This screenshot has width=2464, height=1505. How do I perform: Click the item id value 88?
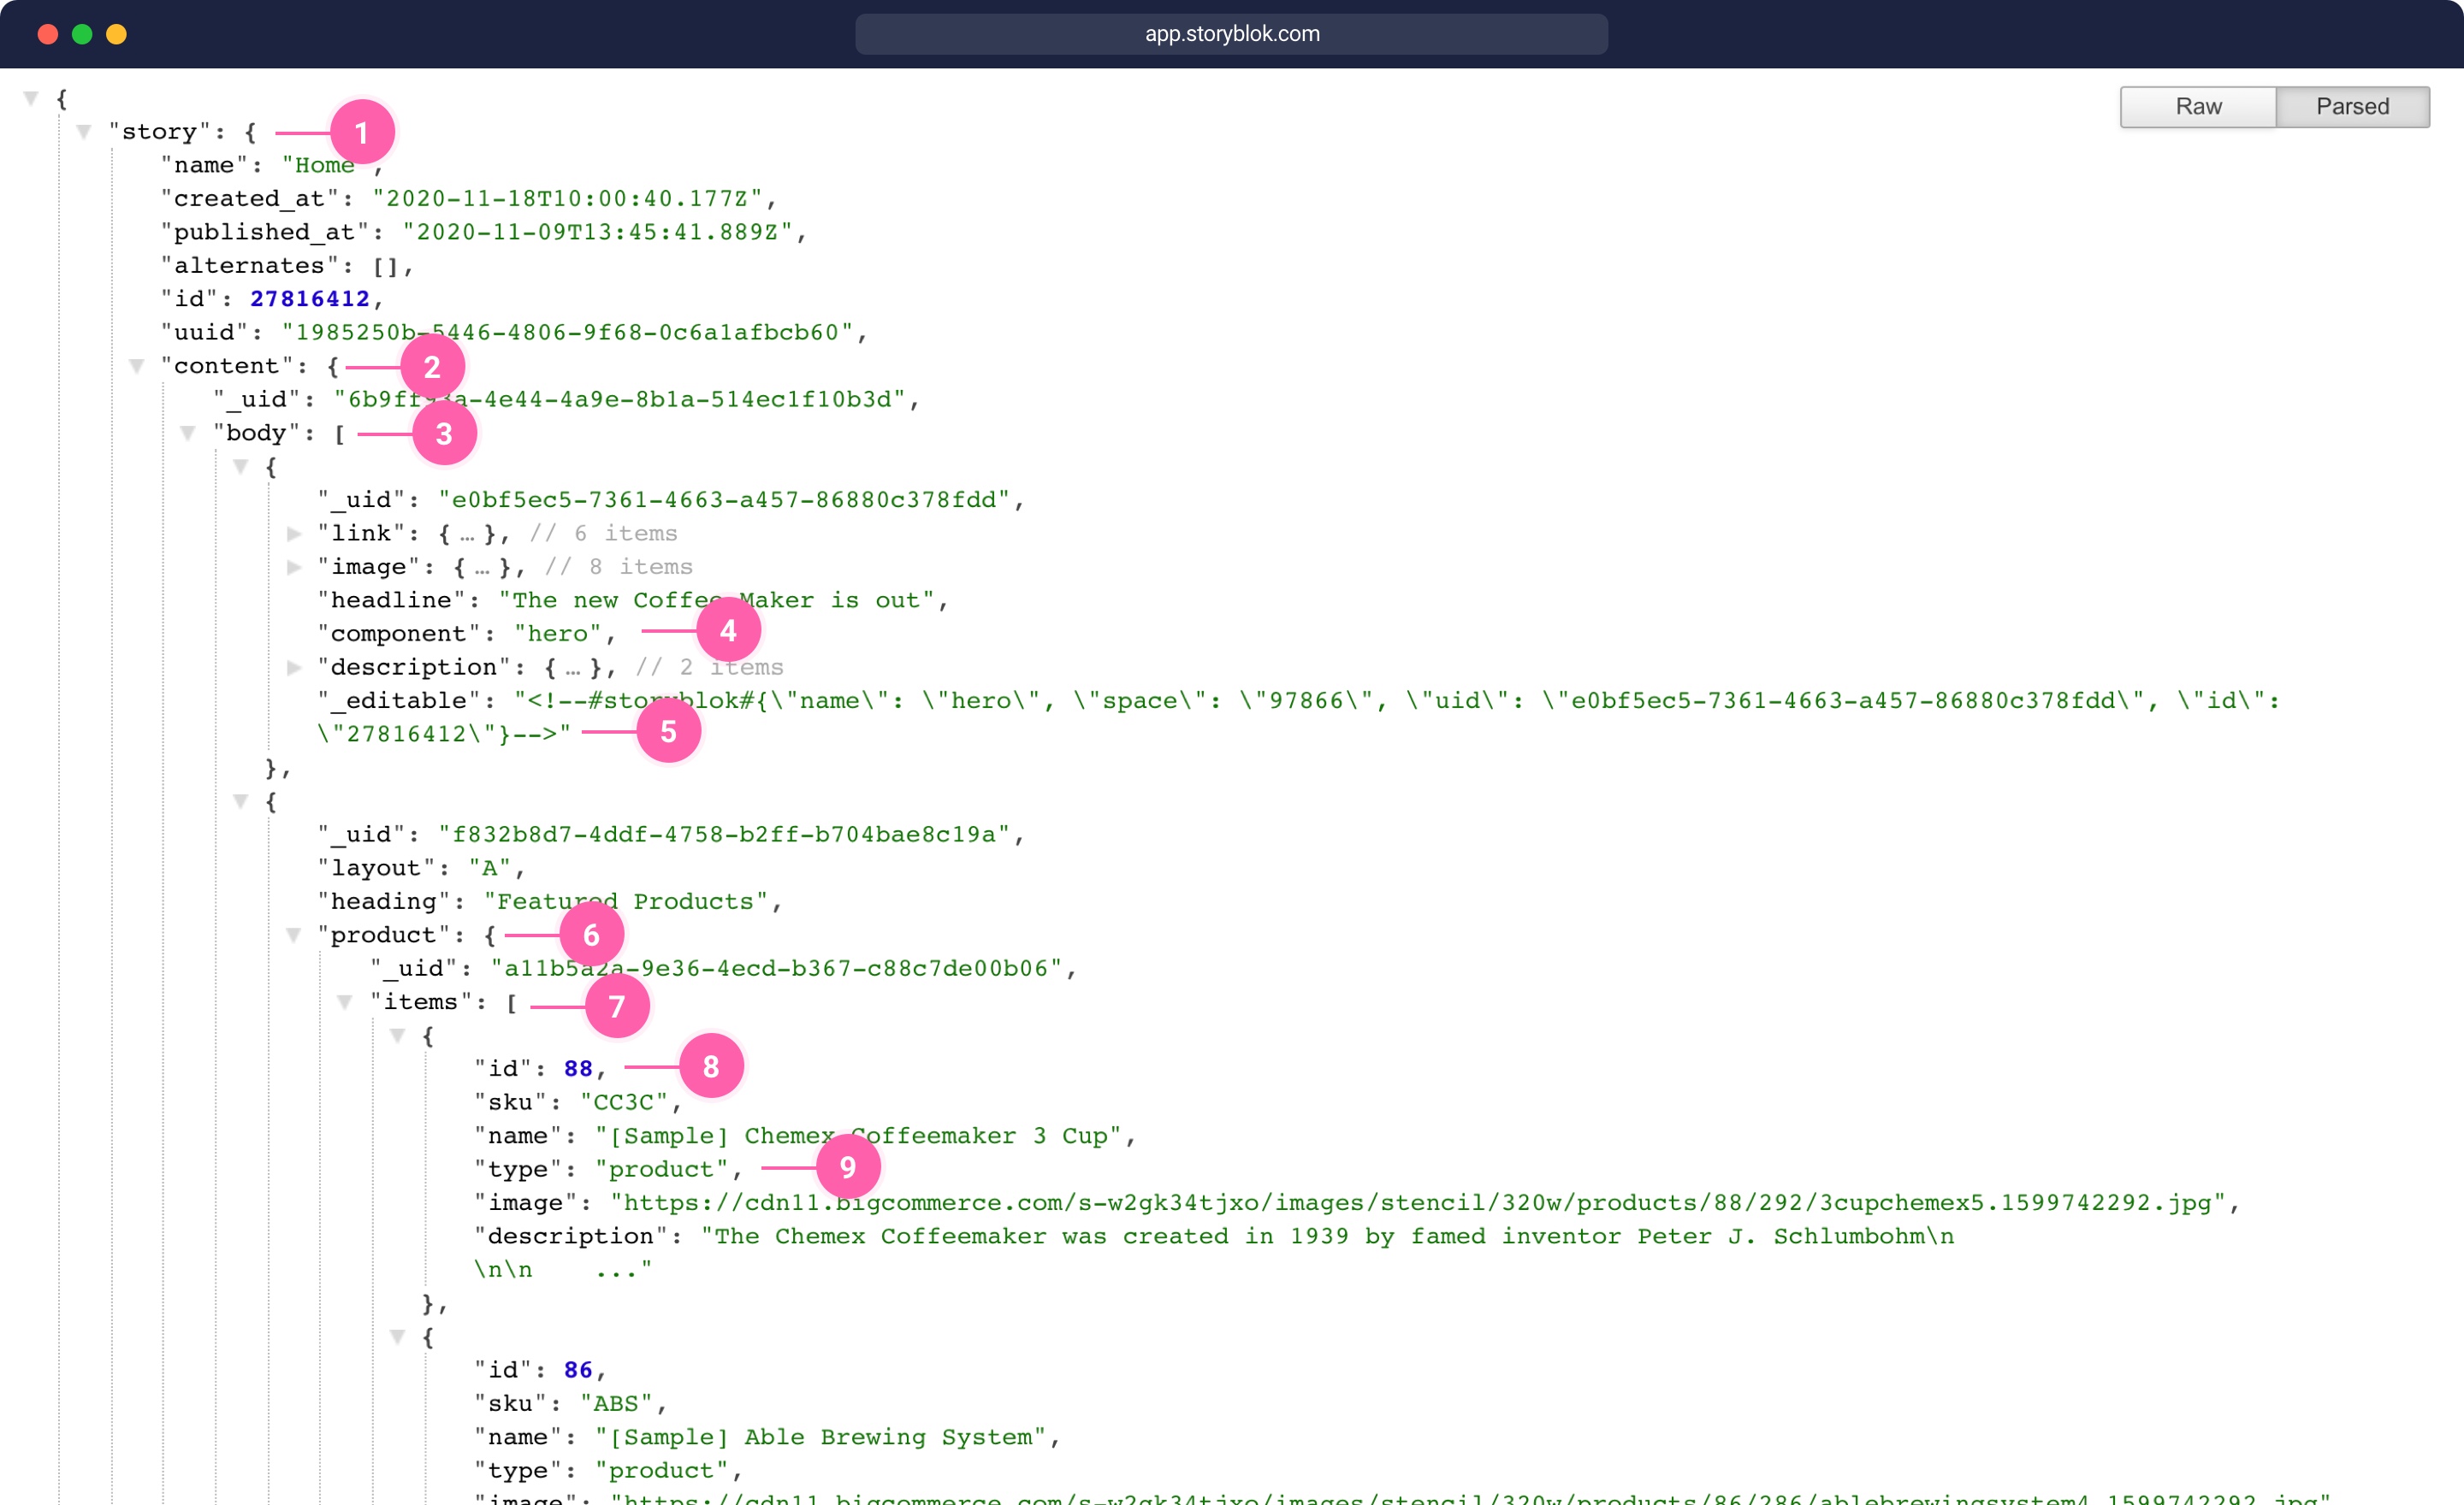pyautogui.click(x=578, y=1069)
